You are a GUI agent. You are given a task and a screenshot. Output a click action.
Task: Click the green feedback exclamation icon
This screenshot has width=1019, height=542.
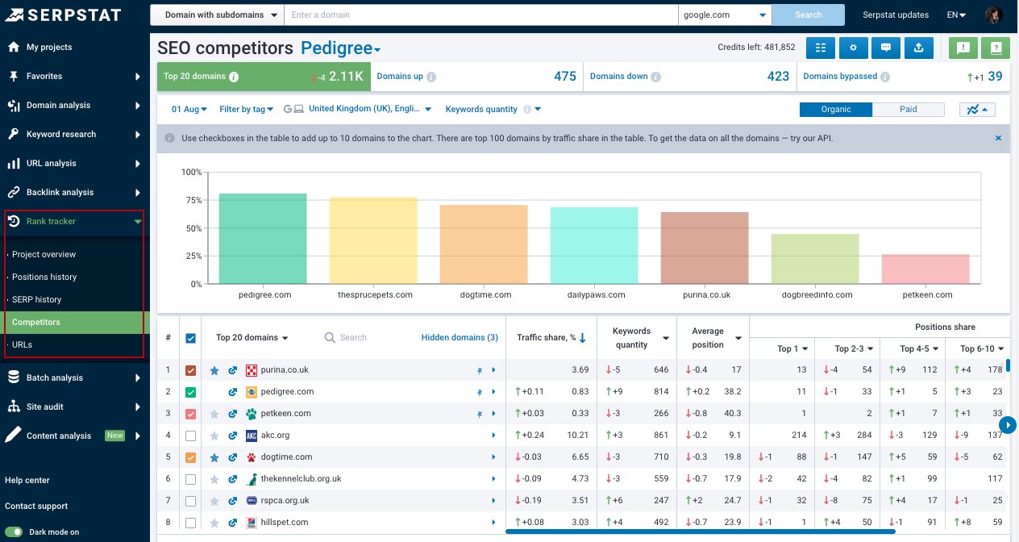point(963,48)
